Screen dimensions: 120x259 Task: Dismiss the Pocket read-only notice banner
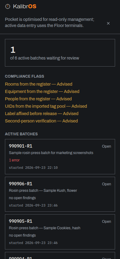pos(108,23)
